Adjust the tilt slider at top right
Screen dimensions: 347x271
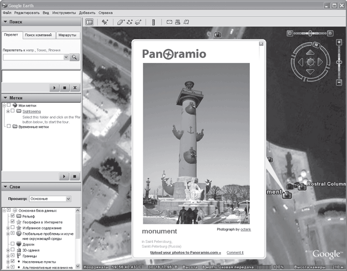310,33
